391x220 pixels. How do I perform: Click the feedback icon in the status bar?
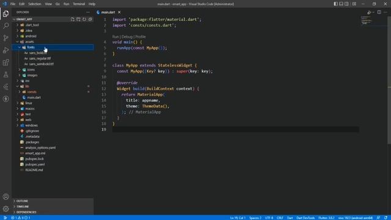pyautogui.click(x=378, y=218)
